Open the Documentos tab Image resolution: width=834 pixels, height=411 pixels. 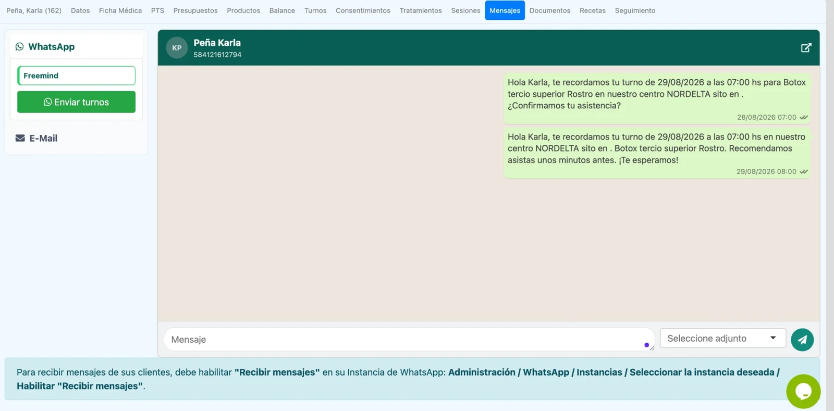550,10
